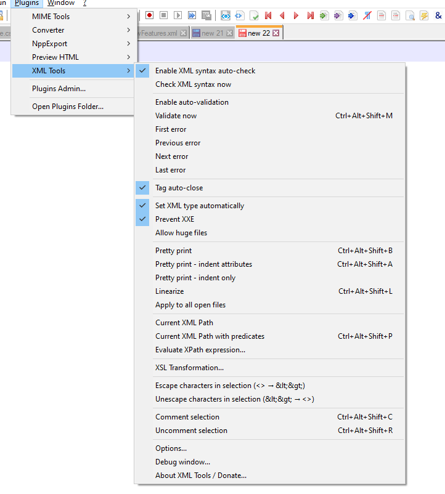Toggle Set XML type automatically

point(269,206)
